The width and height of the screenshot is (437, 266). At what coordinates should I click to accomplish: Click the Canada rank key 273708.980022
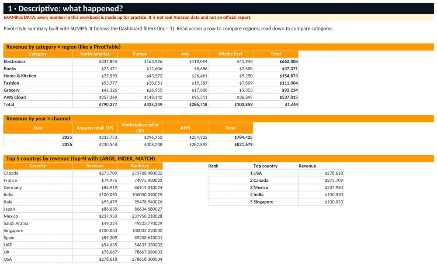pos(140,173)
